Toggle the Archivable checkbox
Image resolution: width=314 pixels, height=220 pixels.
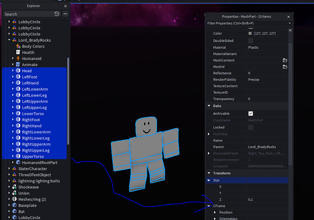click(x=251, y=113)
